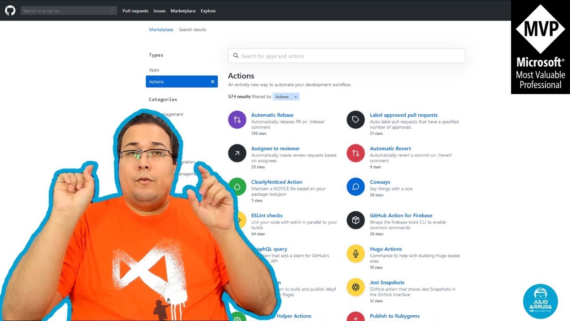Click the Jest Snapshots aperture icon

point(355,287)
